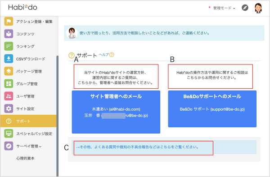Open the 管理モード dropdown
This screenshot has height=177, width=270.
coord(224,8)
